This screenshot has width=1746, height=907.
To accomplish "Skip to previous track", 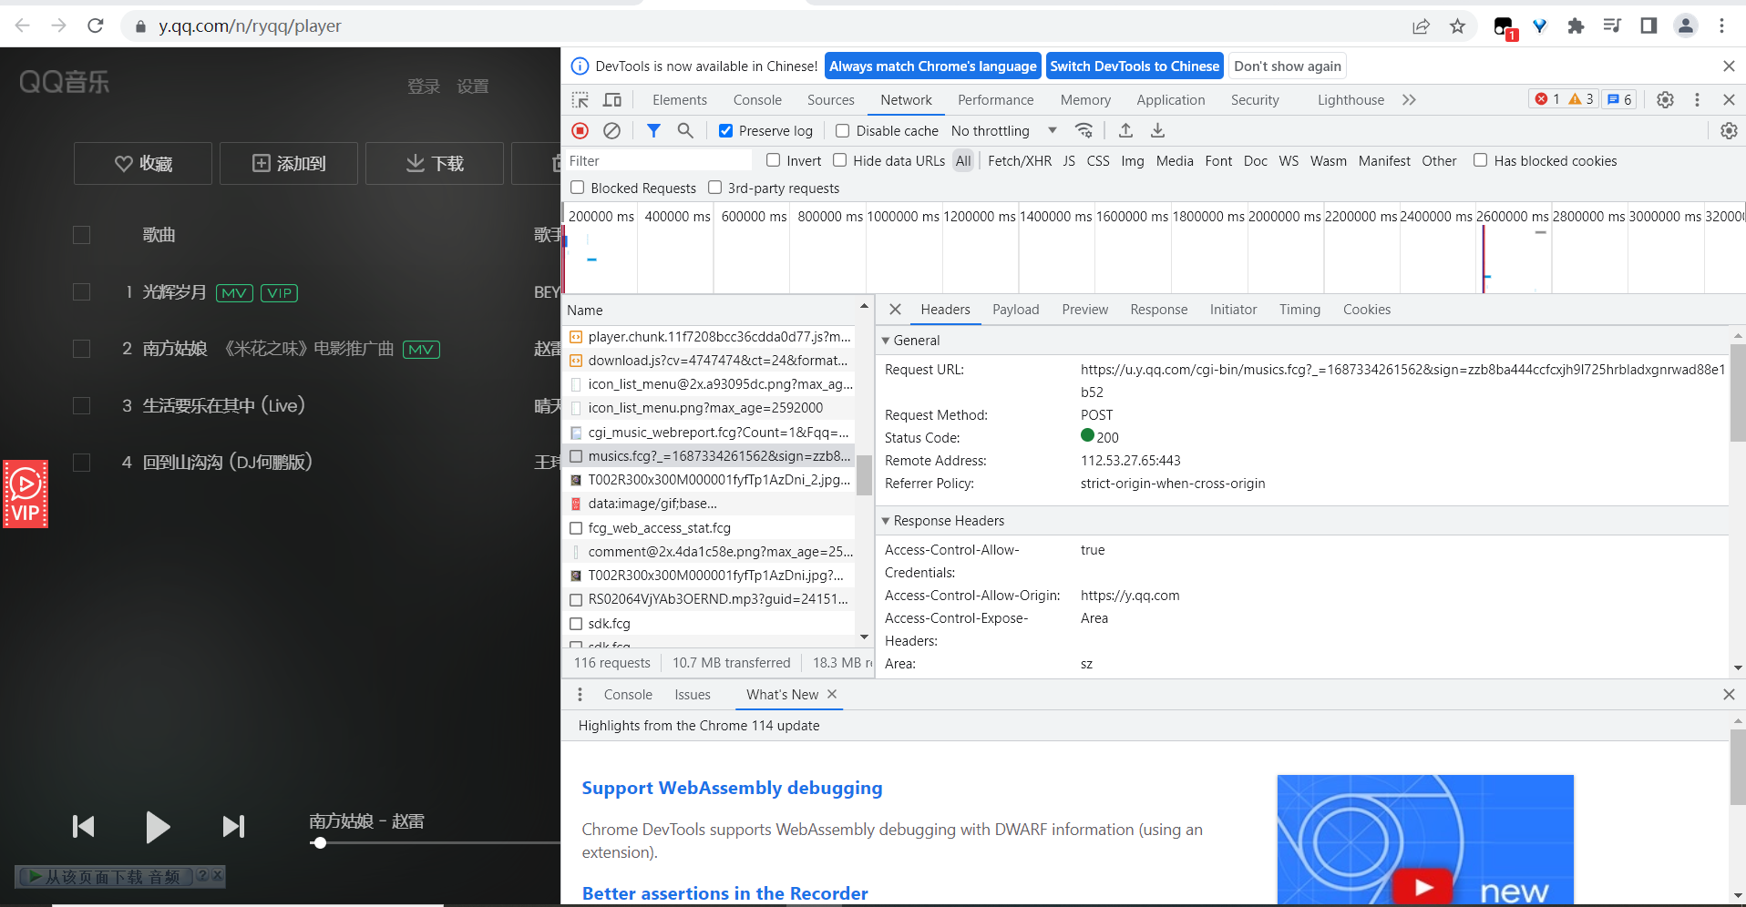I will tap(84, 826).
